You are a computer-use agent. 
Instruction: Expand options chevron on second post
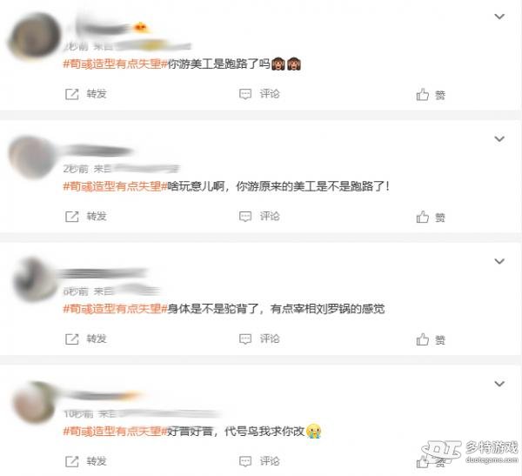[x=499, y=138]
